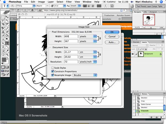Select the Notes tool
Screen dimensions: 166x124
(3, 51)
